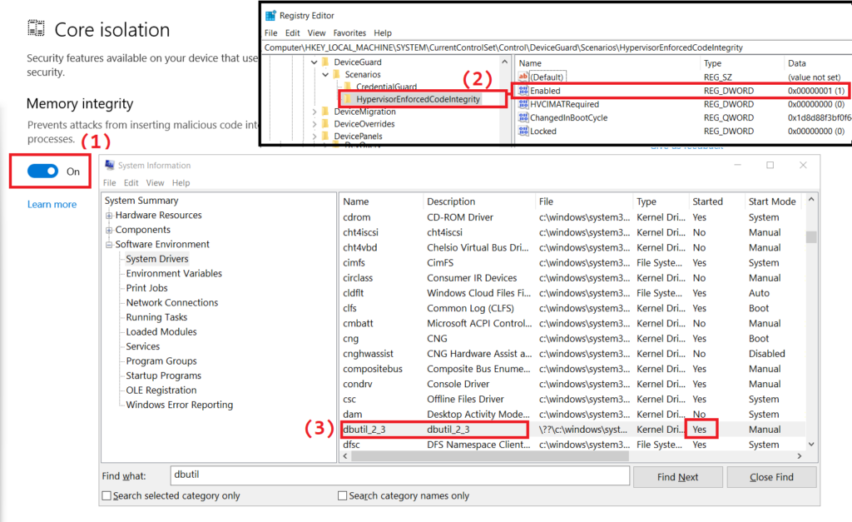Select the DeviceMigration key folder icon
This screenshot has width=852, height=522.
point(325,112)
